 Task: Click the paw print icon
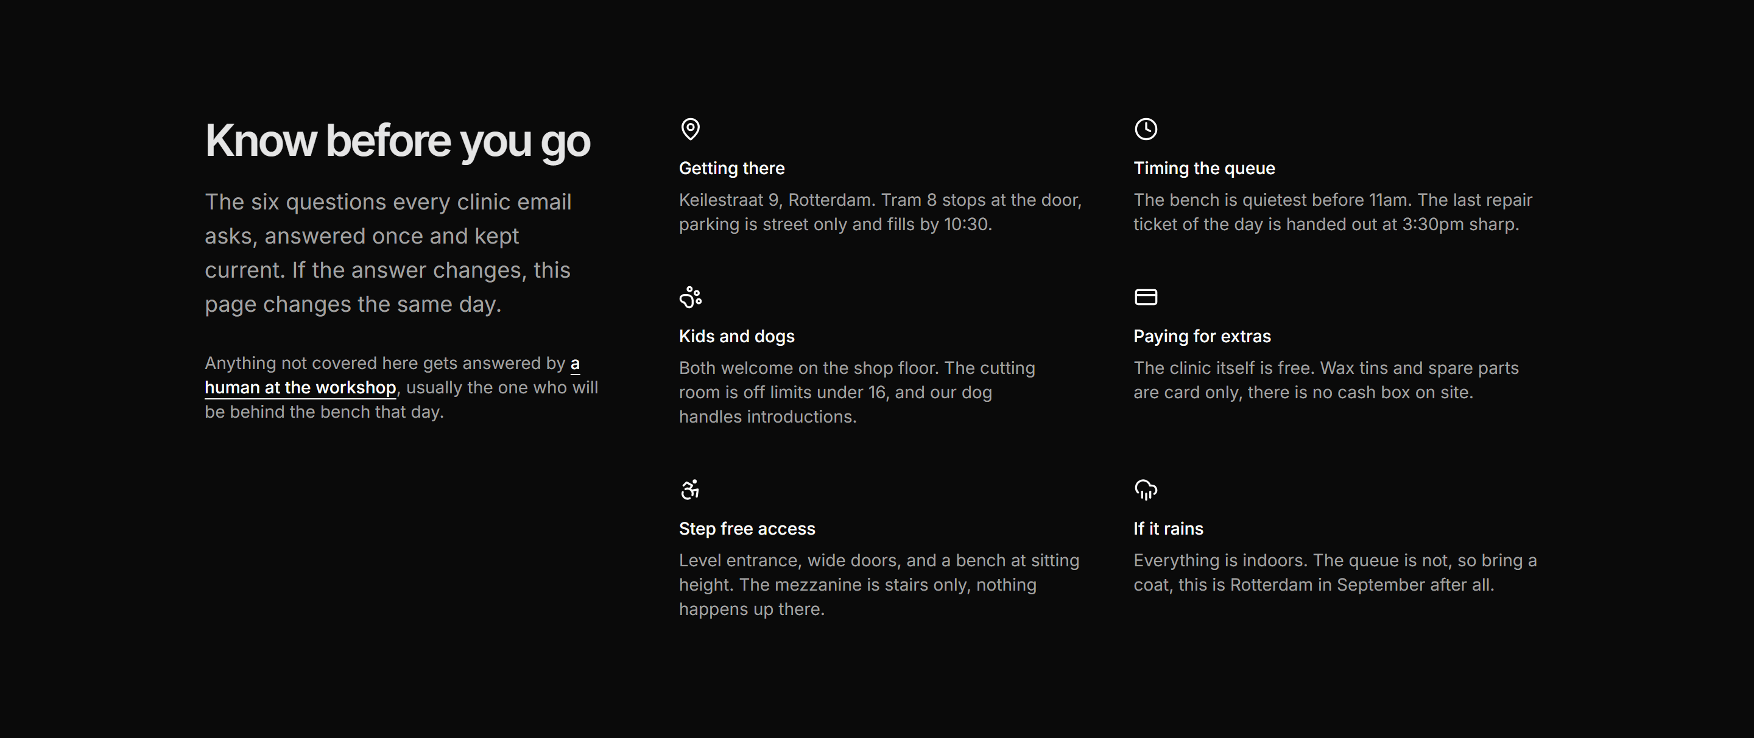[x=691, y=297]
